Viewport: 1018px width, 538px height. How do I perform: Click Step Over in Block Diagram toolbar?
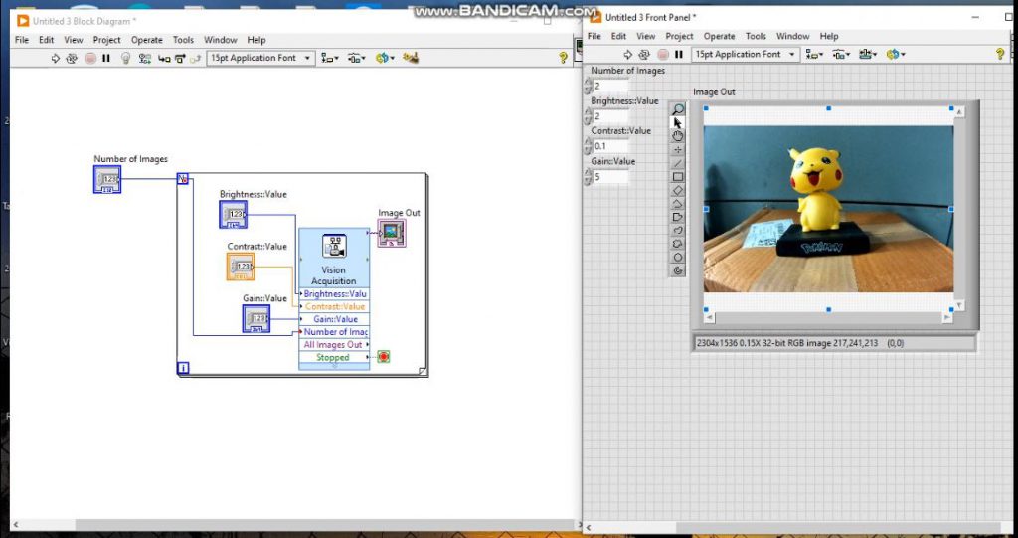pyautogui.click(x=180, y=59)
